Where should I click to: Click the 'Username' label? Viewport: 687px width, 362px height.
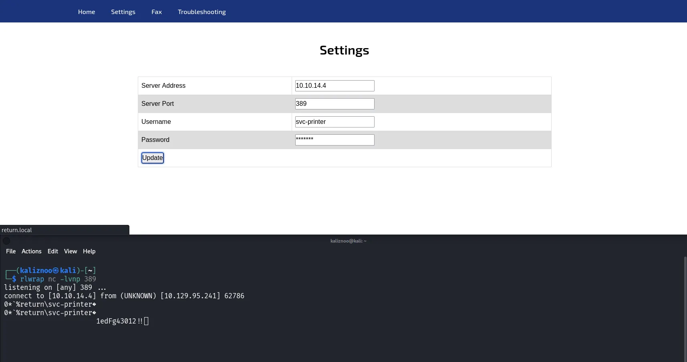pyautogui.click(x=156, y=122)
